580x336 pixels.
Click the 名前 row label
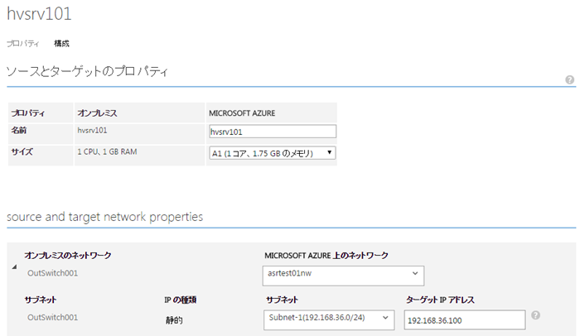point(19,130)
